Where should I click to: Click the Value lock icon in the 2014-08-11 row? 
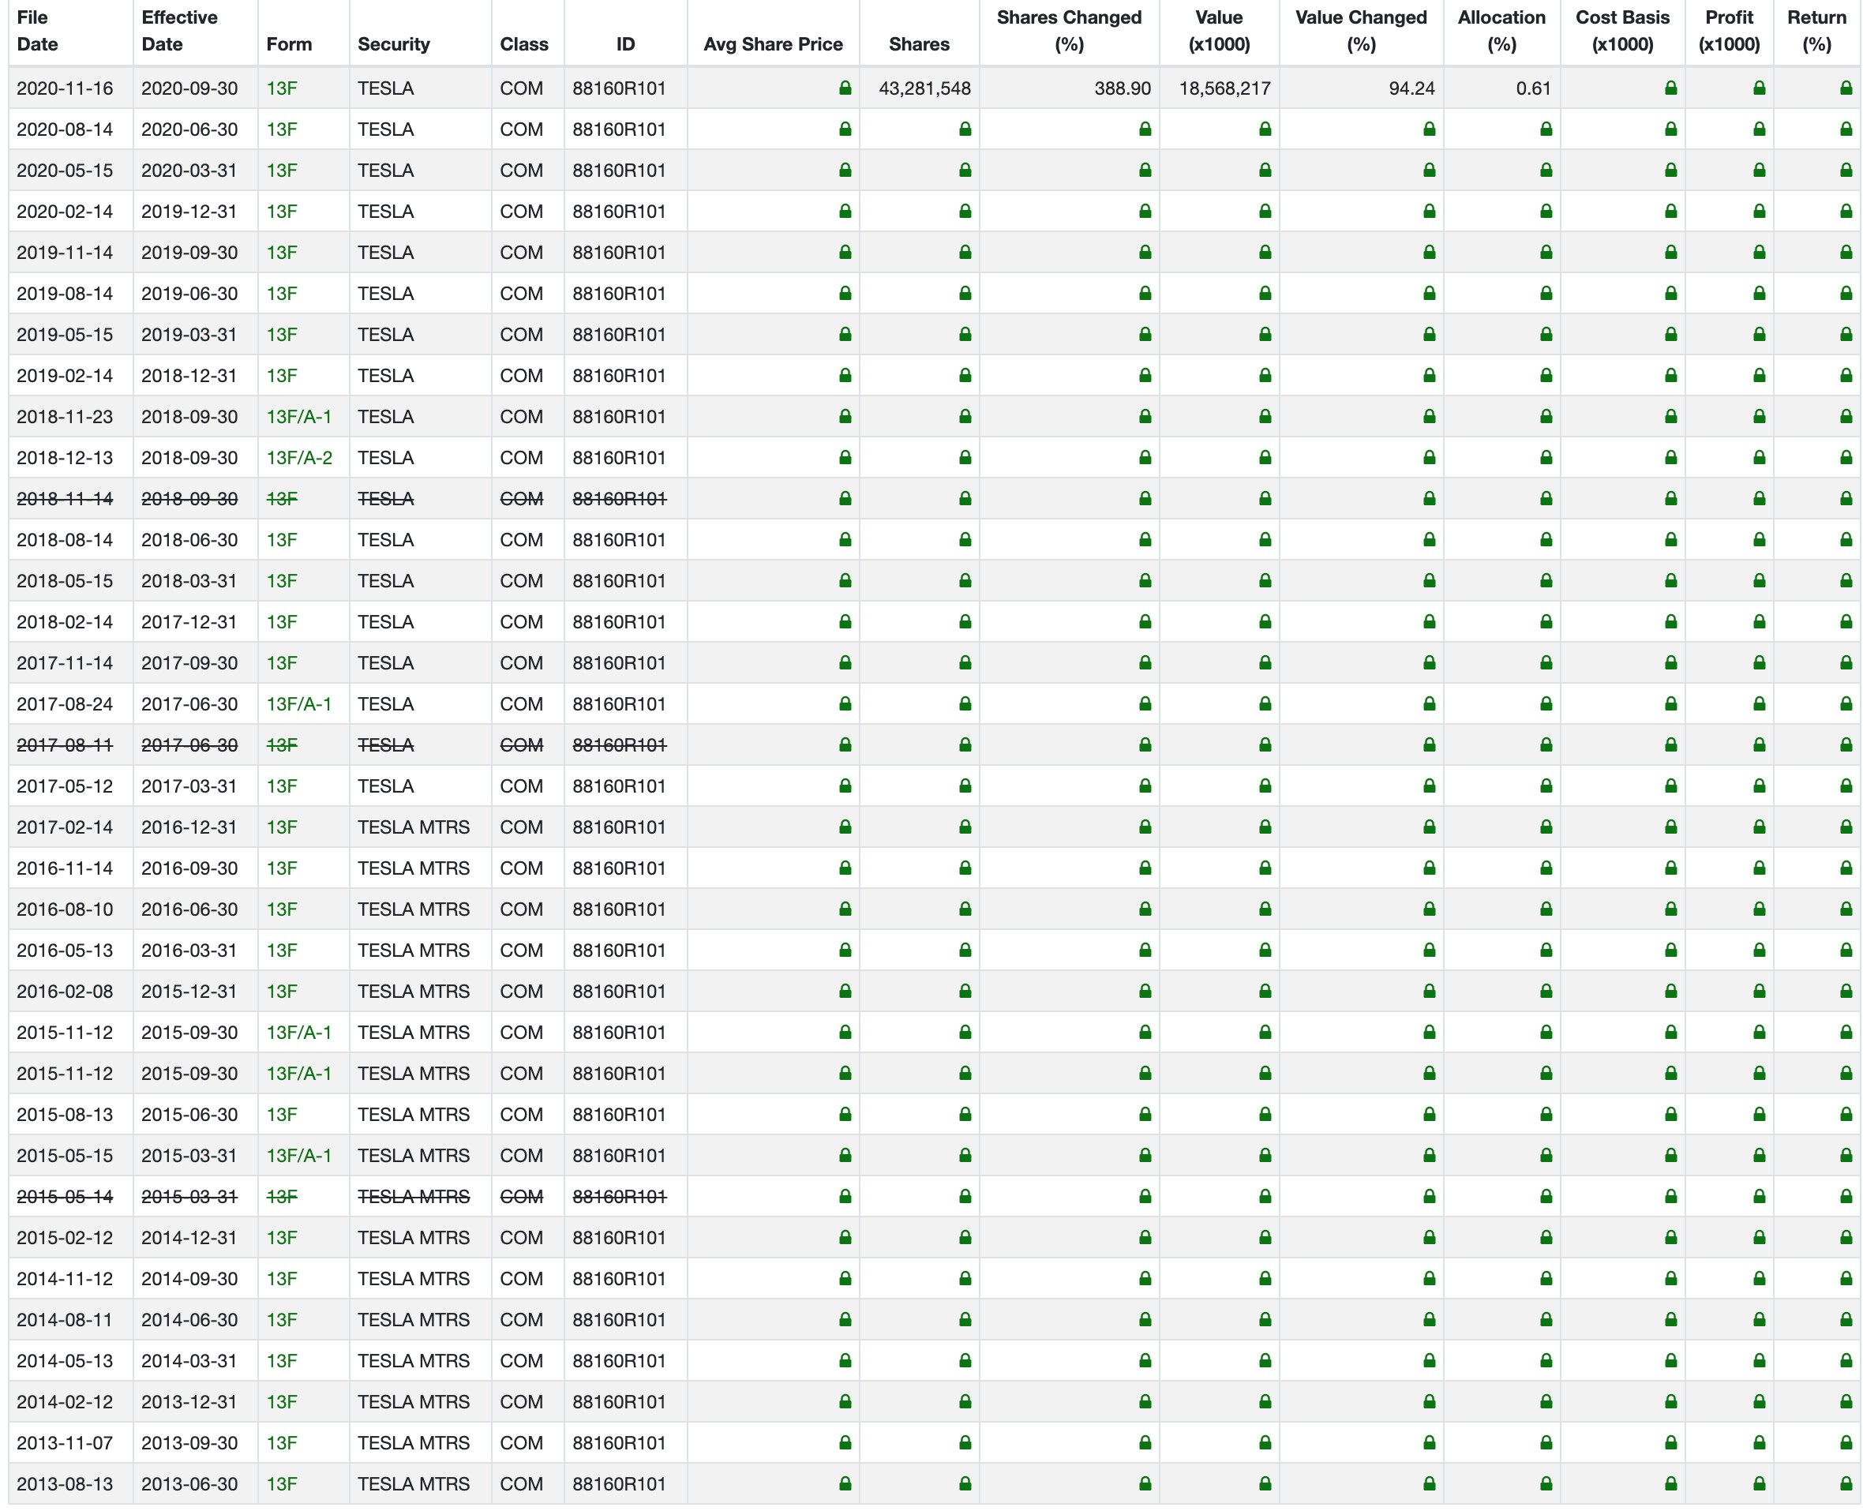(x=1265, y=1319)
